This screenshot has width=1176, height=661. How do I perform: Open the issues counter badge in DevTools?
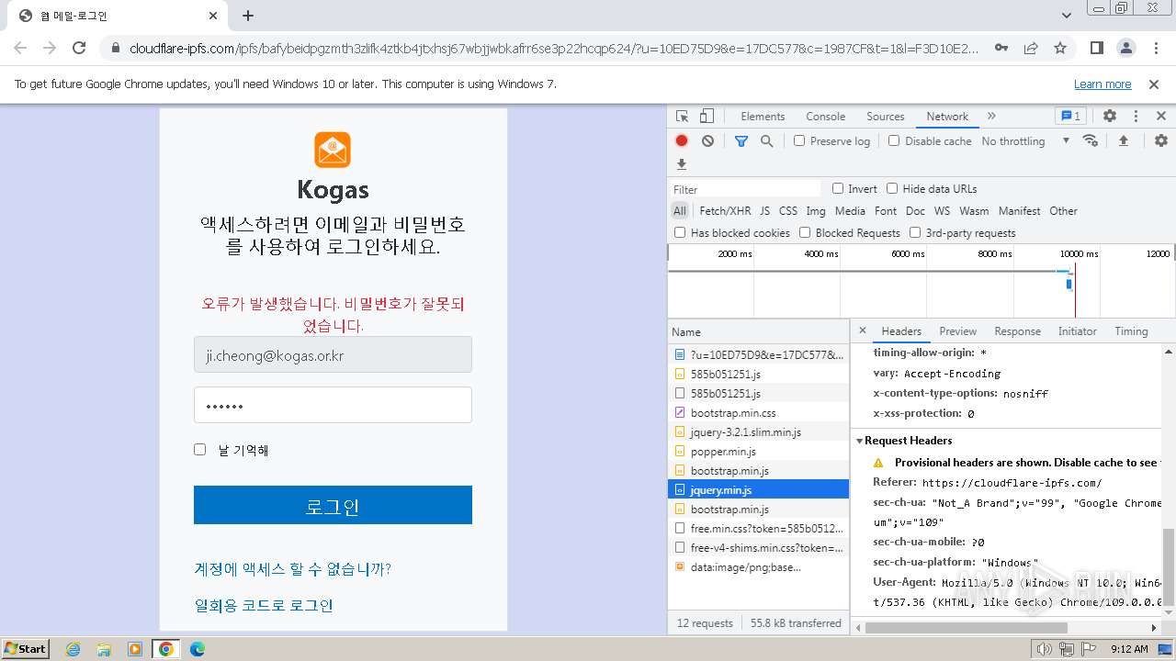pyautogui.click(x=1070, y=117)
